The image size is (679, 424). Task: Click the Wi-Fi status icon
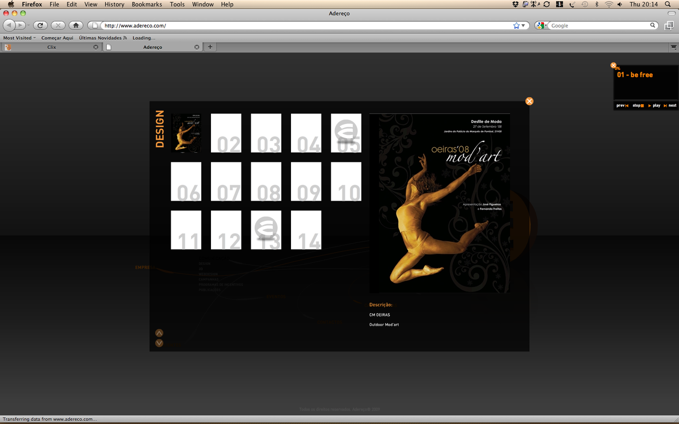coord(609,4)
